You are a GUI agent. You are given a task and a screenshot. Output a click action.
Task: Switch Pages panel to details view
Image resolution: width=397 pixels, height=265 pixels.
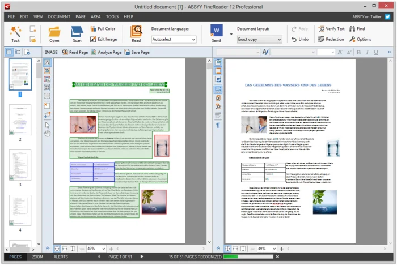18,52
